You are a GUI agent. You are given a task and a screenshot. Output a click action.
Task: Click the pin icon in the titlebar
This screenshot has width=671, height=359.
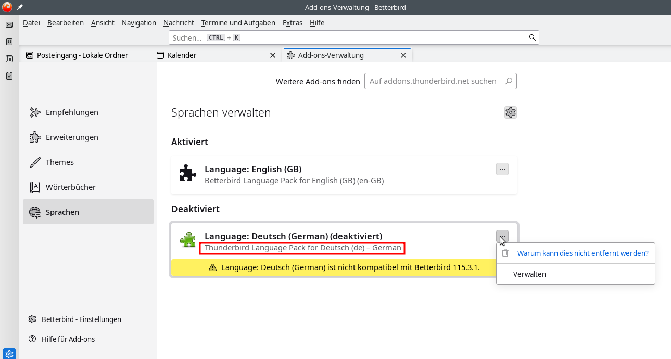click(x=20, y=7)
